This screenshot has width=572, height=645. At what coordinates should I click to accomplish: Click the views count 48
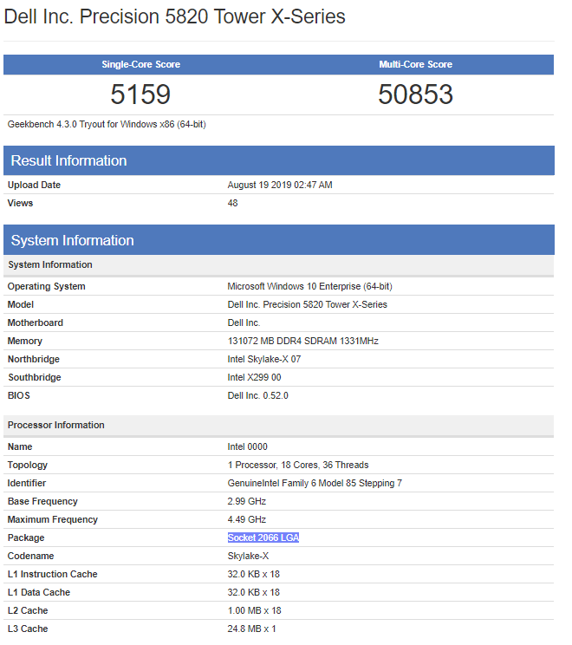tap(233, 203)
